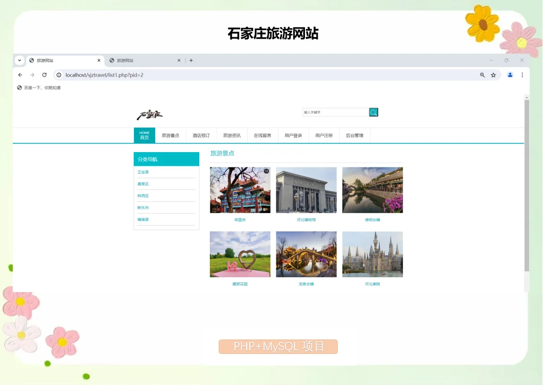Viewport: 543px width, 385px height.
Task: Select the HOME 首页 navigation tab
Action: 145,135
